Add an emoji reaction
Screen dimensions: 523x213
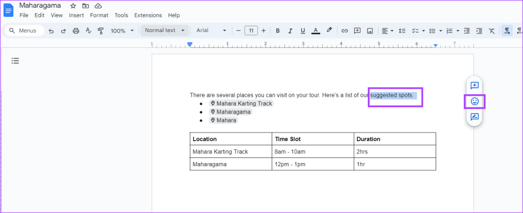tap(474, 101)
